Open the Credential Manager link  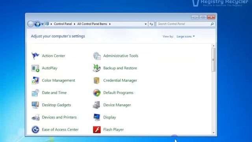coord(120,80)
